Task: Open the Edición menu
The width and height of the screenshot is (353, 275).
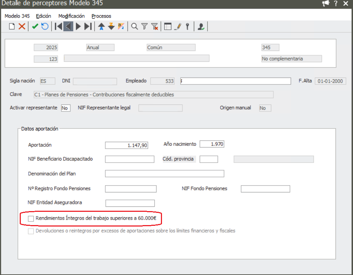Action: coord(43,16)
